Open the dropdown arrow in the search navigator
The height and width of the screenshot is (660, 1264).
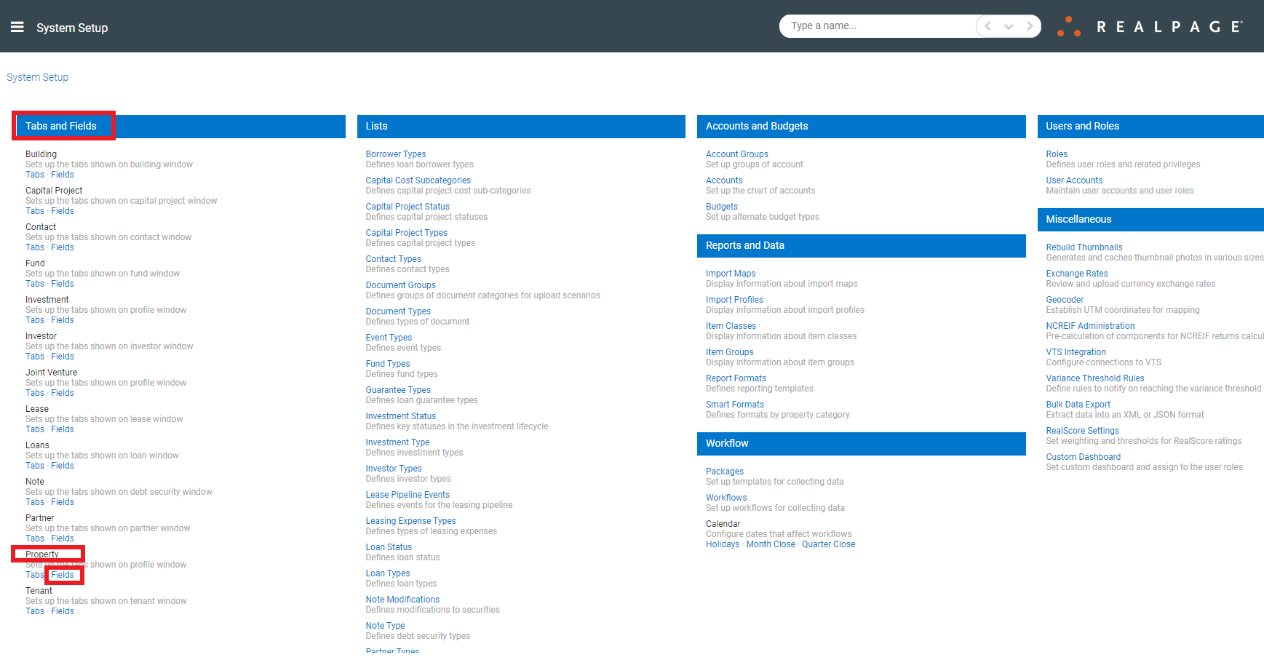(x=1009, y=25)
